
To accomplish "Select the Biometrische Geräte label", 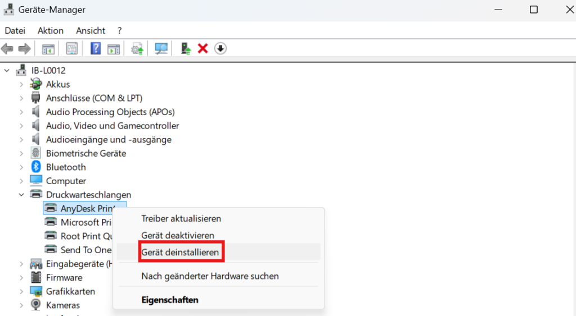I will 86,153.
